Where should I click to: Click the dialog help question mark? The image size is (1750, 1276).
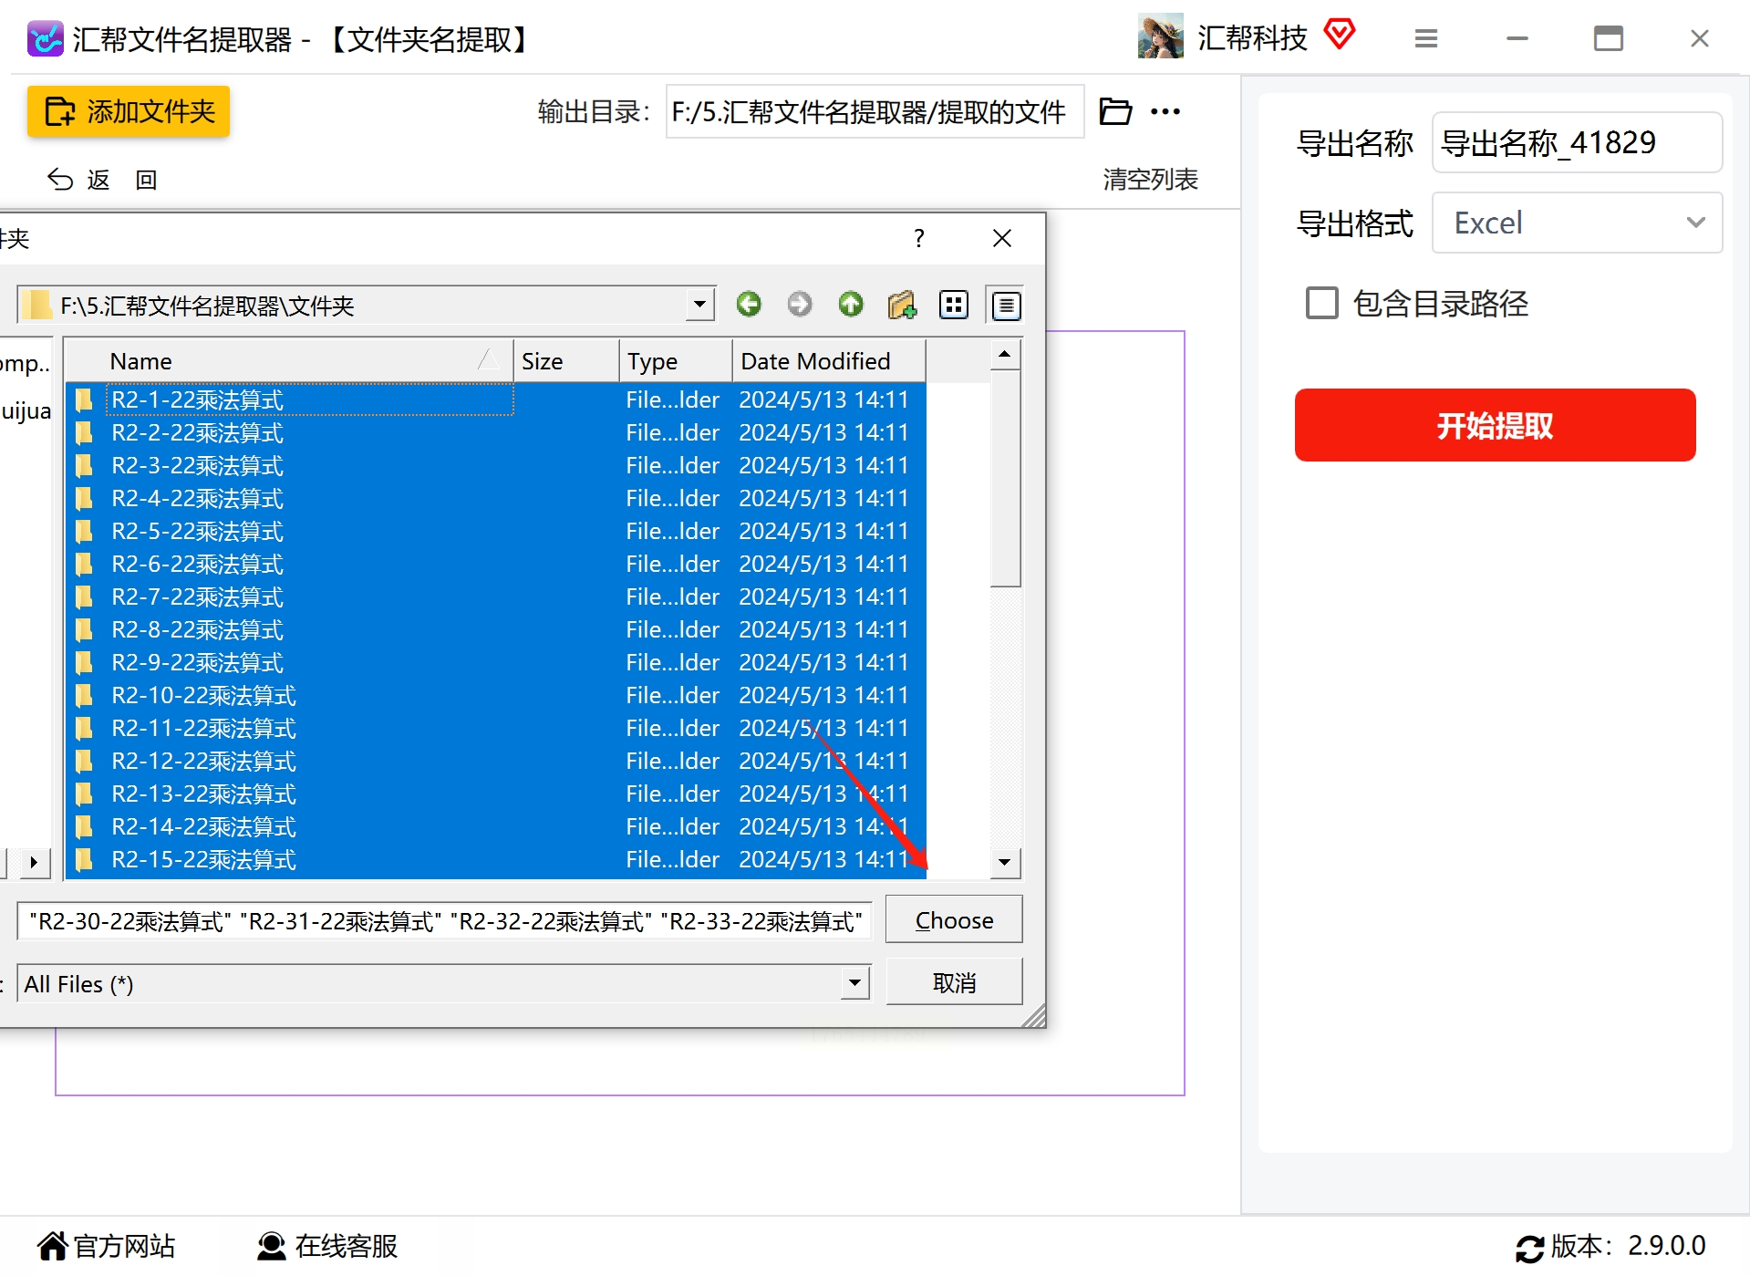pos(919,238)
